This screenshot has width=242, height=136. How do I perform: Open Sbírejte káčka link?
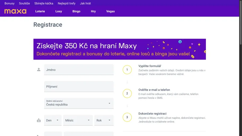pos(44,3)
